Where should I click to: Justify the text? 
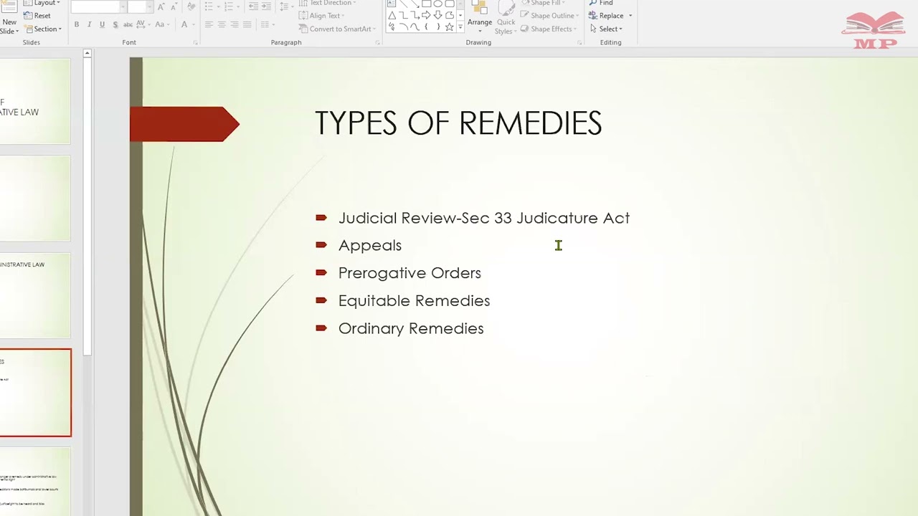pos(247,24)
